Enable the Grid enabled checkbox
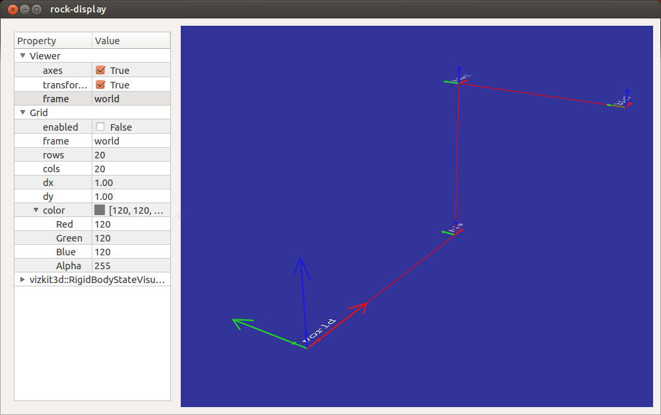 100,127
